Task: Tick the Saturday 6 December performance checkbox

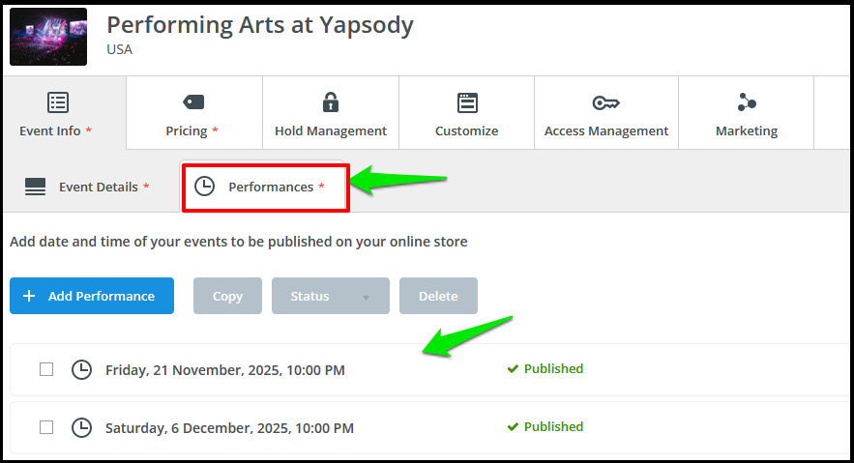Action: tap(46, 427)
